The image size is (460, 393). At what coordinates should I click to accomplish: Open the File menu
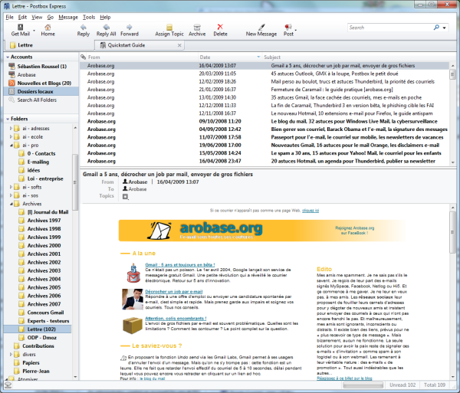point(10,17)
